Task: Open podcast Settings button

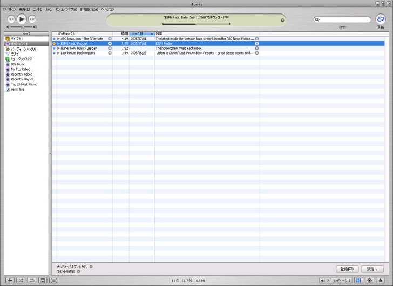Action: [x=372, y=269]
